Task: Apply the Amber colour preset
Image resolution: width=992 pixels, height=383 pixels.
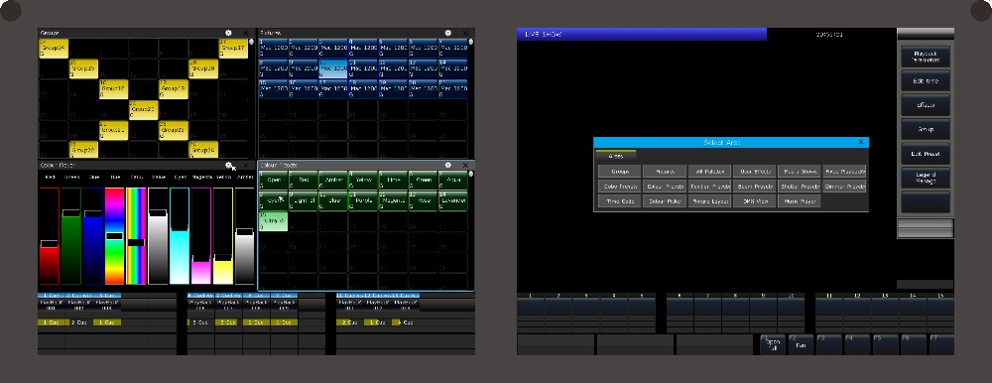Action: pyautogui.click(x=332, y=181)
